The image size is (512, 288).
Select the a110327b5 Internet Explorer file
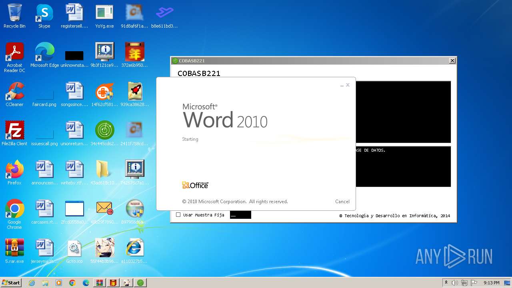click(134, 251)
